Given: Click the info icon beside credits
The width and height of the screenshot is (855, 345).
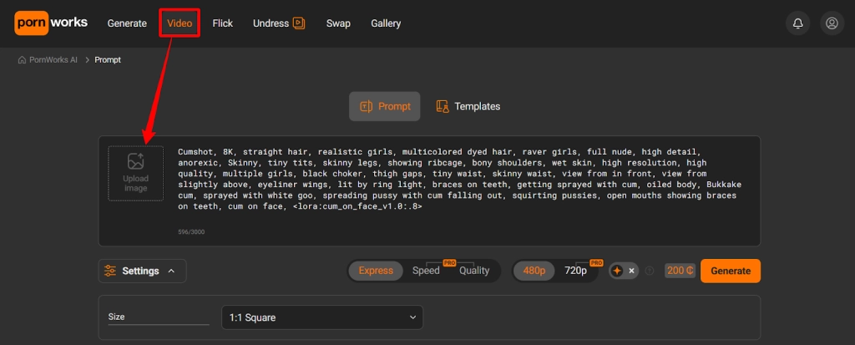Looking at the screenshot, I should (x=649, y=271).
